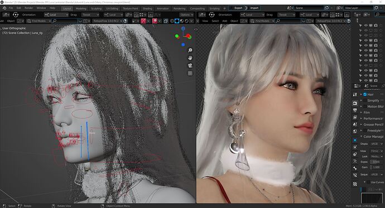Switch orthographic/perspective grid gizmo icon

pyautogui.click(x=190, y=73)
